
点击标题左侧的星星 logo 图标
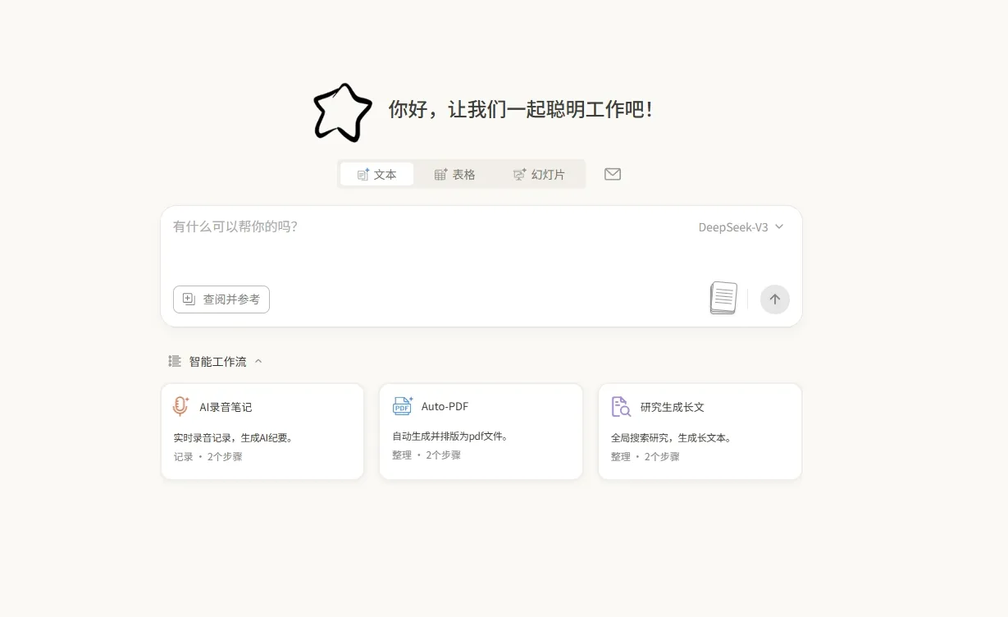[342, 112]
